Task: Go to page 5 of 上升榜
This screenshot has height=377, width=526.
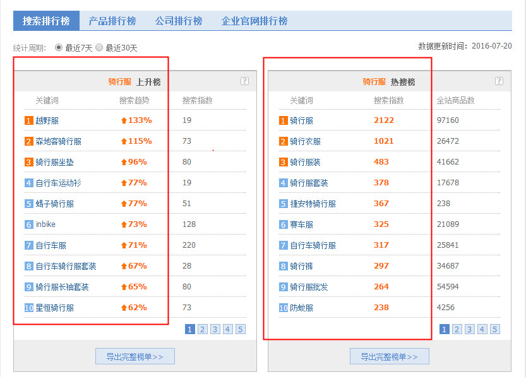Action: coord(241,329)
